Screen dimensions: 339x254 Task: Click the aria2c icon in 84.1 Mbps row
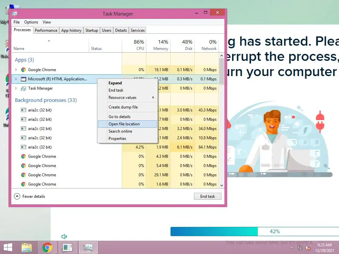pos(24,147)
